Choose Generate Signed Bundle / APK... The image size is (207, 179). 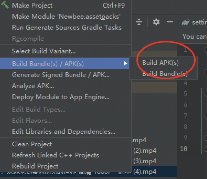pos(61,75)
